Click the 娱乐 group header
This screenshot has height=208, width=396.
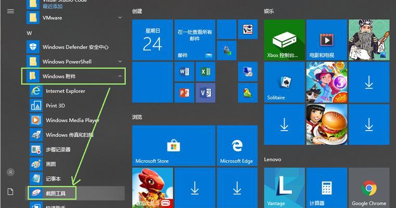tap(269, 11)
